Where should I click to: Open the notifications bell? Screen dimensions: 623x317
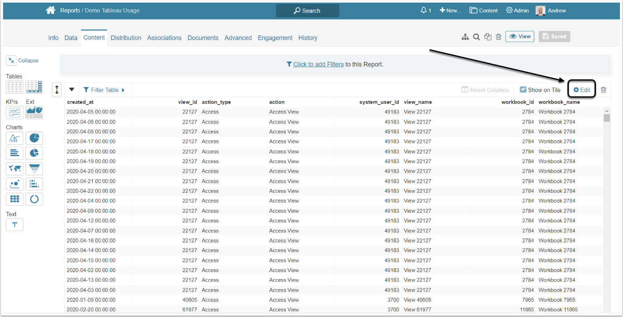423,10
